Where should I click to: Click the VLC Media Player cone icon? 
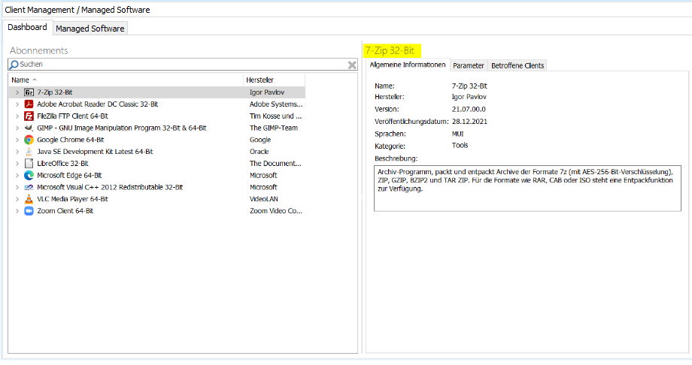coord(29,199)
